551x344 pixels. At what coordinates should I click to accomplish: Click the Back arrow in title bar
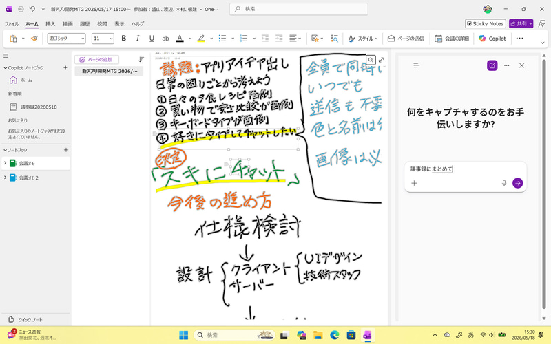(21, 9)
